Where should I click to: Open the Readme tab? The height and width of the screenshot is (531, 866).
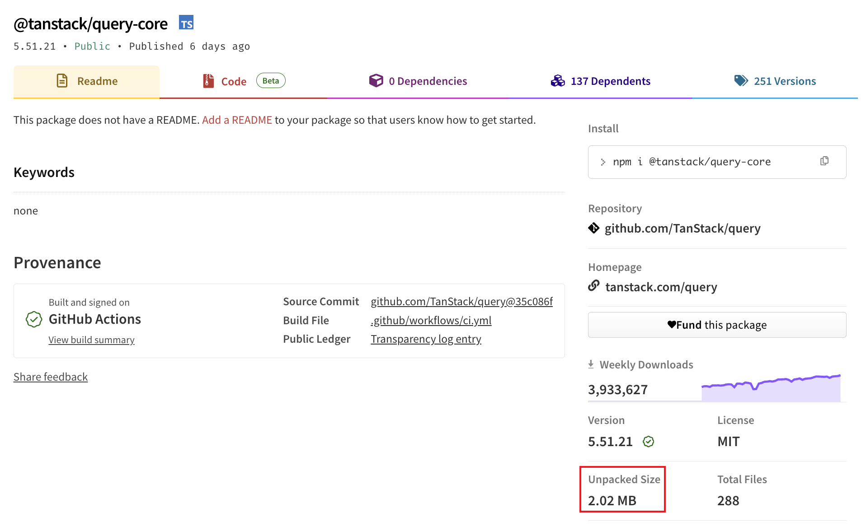tap(87, 81)
